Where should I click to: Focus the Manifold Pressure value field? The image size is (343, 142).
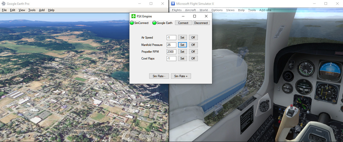click(x=171, y=45)
